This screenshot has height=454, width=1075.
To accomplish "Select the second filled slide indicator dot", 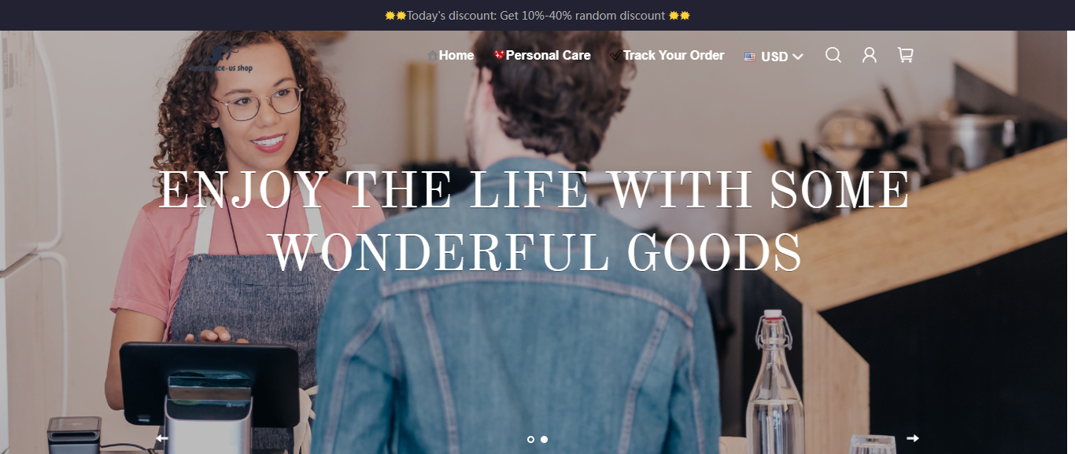I will [544, 439].
